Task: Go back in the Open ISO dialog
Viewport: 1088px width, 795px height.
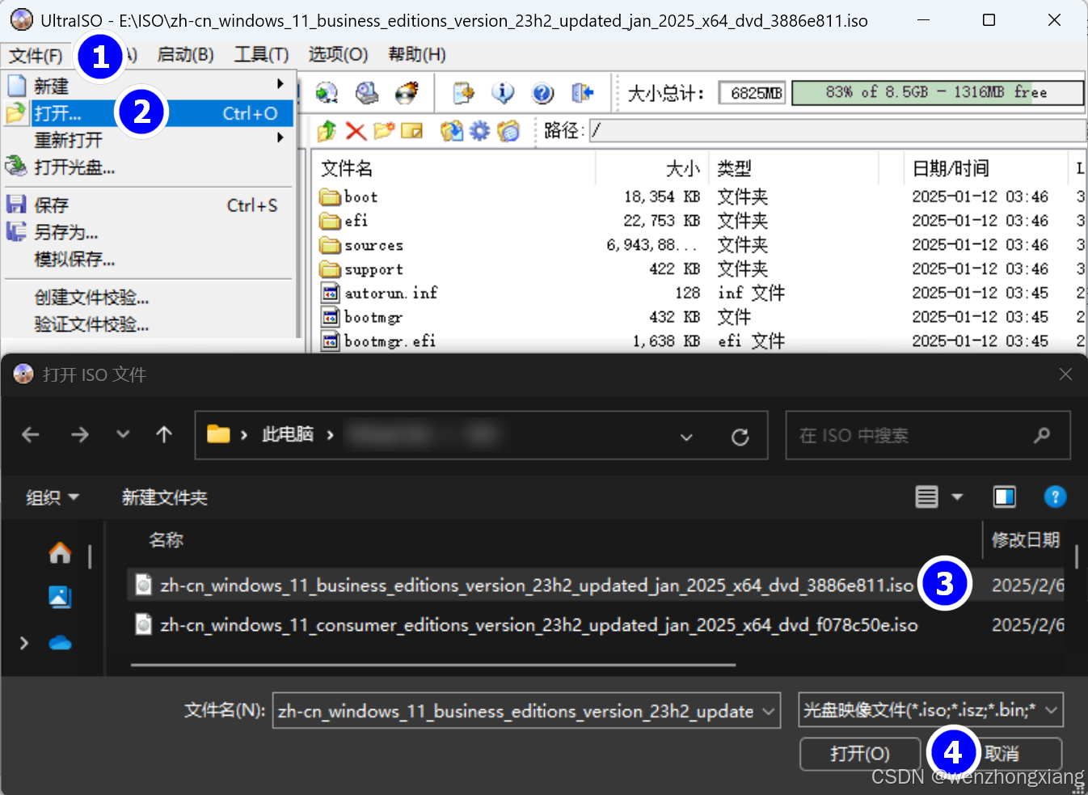Action: point(31,435)
